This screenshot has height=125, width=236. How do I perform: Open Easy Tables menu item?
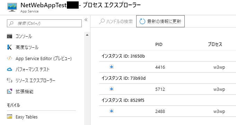26,117
